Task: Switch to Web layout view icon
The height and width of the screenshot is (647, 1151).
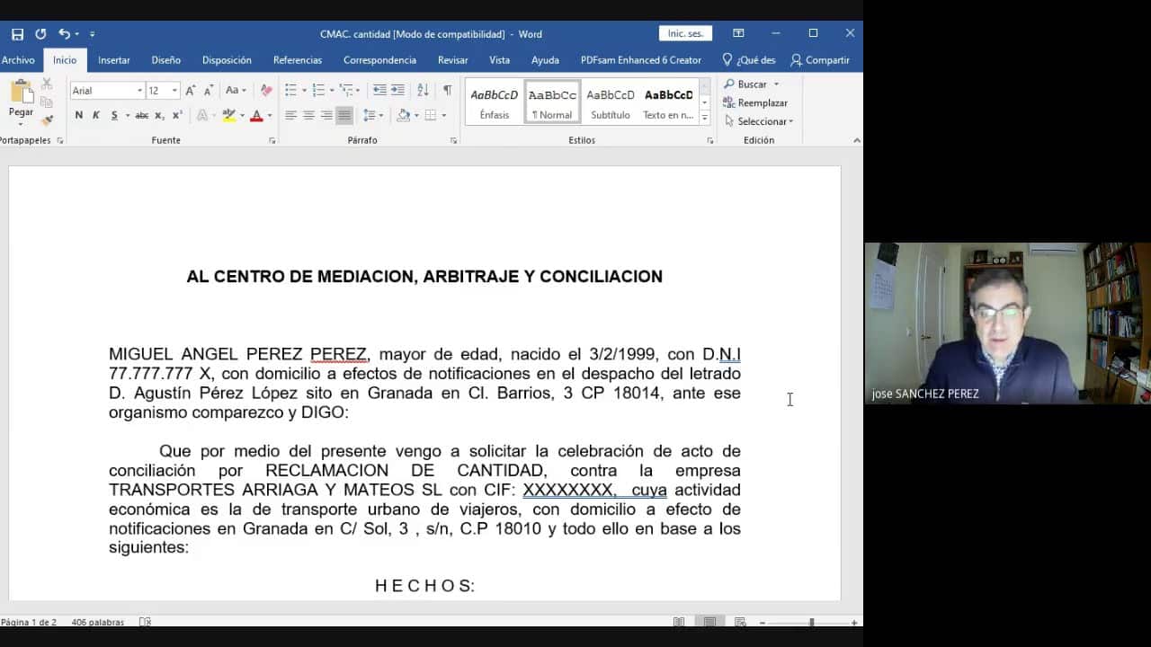Action: click(740, 622)
